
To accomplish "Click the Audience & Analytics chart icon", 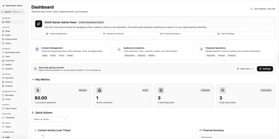I will click(119, 49).
